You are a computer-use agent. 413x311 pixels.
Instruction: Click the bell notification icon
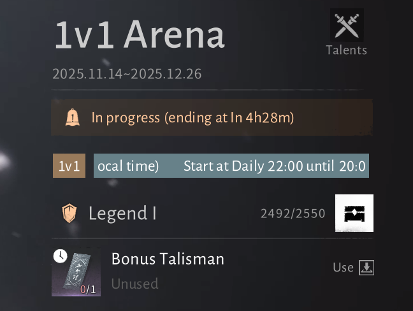(73, 117)
